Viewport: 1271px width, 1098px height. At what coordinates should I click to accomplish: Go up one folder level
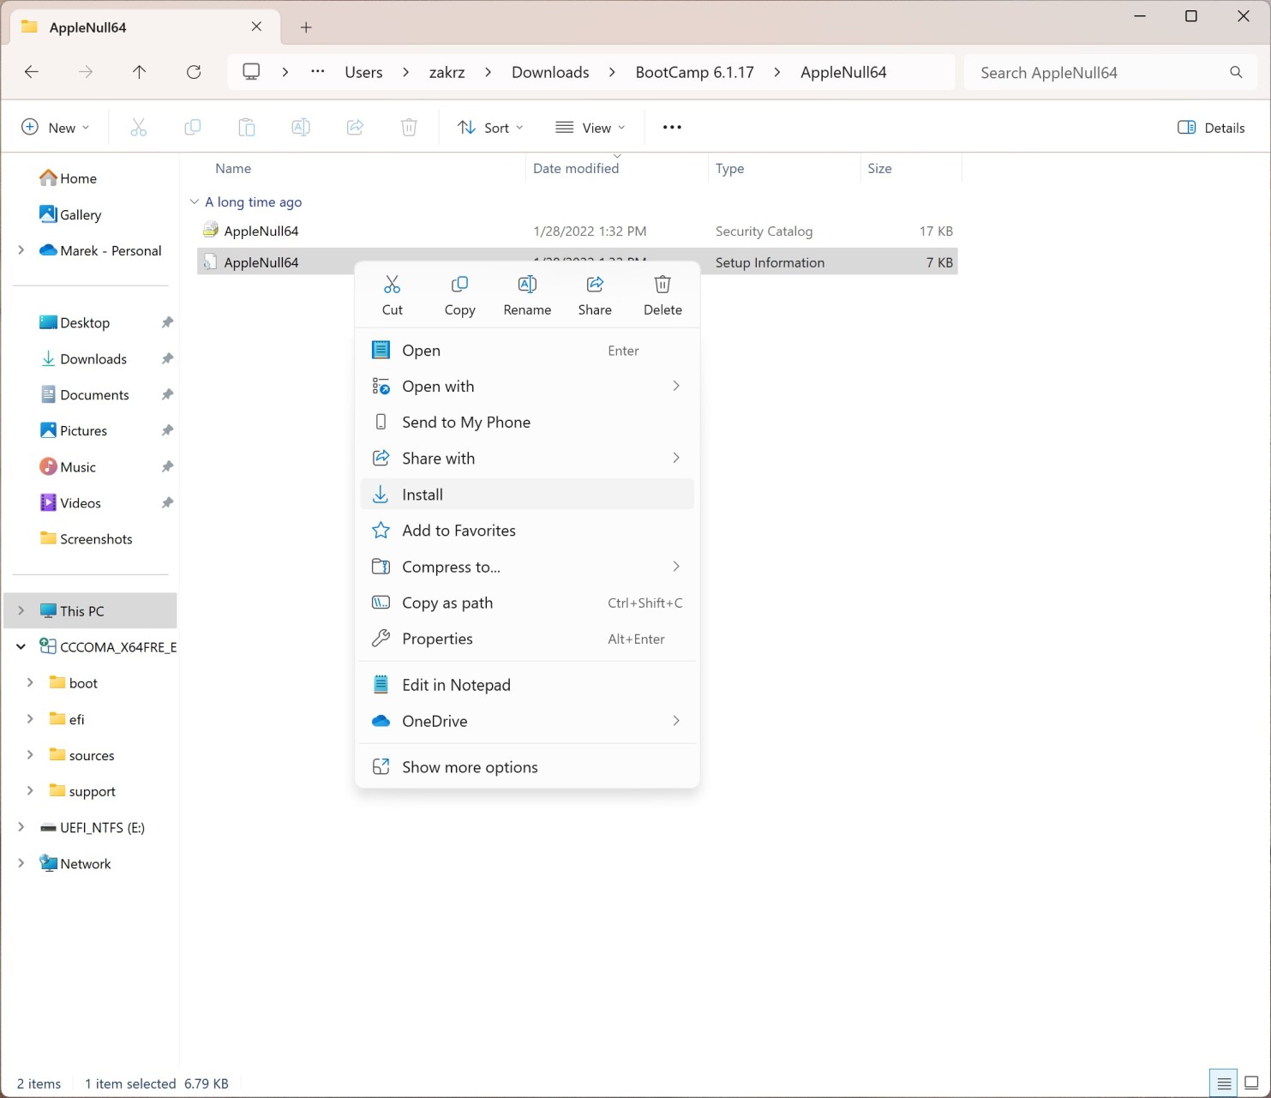tap(140, 72)
